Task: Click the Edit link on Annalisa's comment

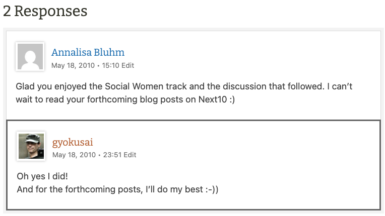Action: [x=128, y=65]
